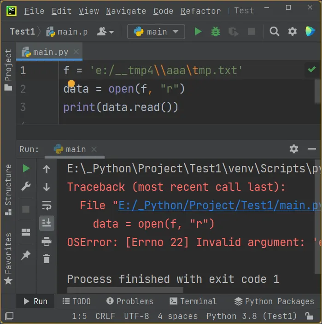Click the gray Stop square in the top toolbar

(252, 32)
